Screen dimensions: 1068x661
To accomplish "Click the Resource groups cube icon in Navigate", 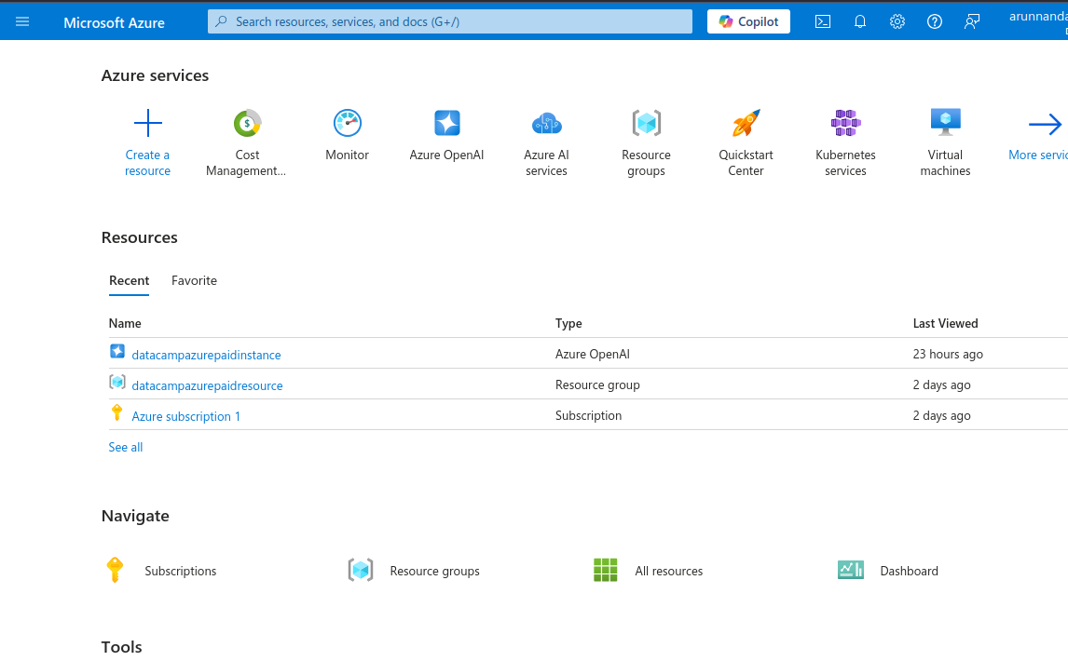I will click(x=361, y=570).
